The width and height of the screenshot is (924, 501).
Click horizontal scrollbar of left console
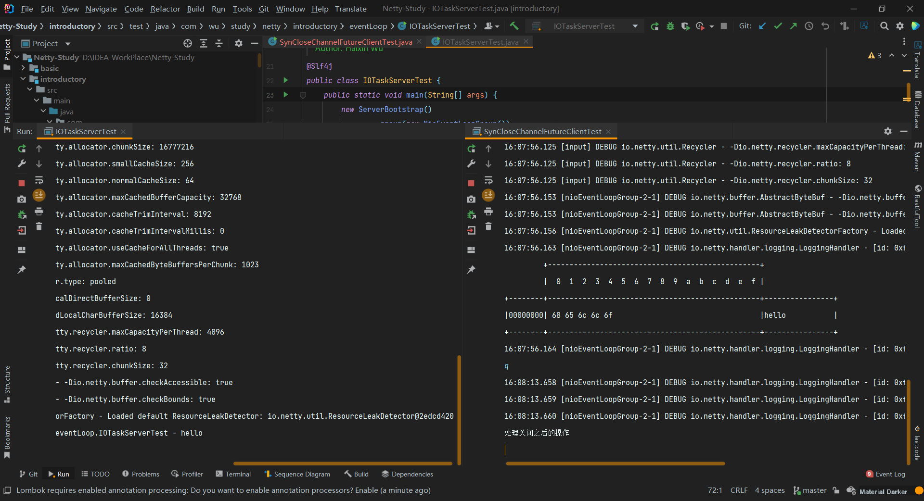point(343,463)
